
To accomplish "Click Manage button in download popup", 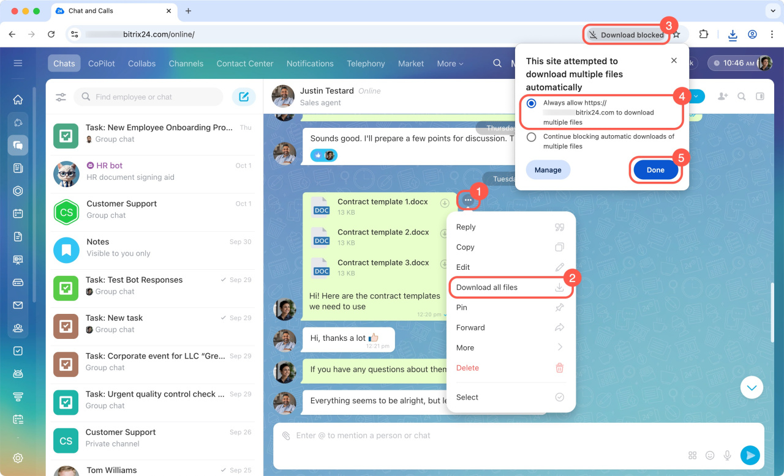I will point(548,170).
